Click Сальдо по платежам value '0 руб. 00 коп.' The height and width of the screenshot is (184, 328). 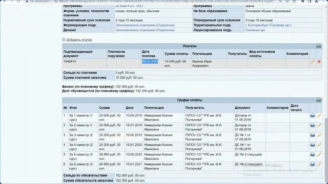pos(125,73)
